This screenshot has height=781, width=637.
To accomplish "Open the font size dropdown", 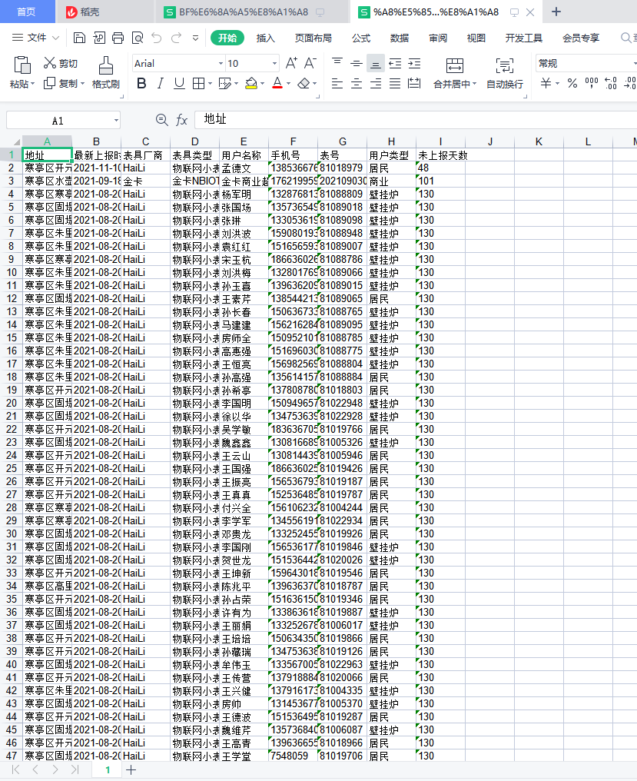I will coord(274,63).
